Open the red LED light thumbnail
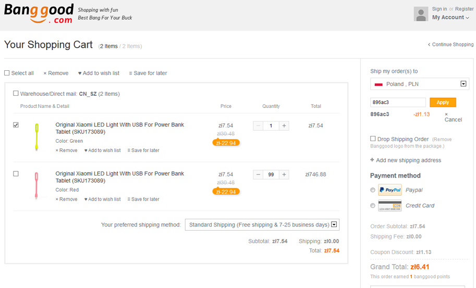 pyautogui.click(x=36, y=185)
